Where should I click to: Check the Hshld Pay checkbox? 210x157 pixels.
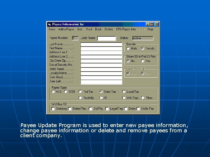[138, 109]
